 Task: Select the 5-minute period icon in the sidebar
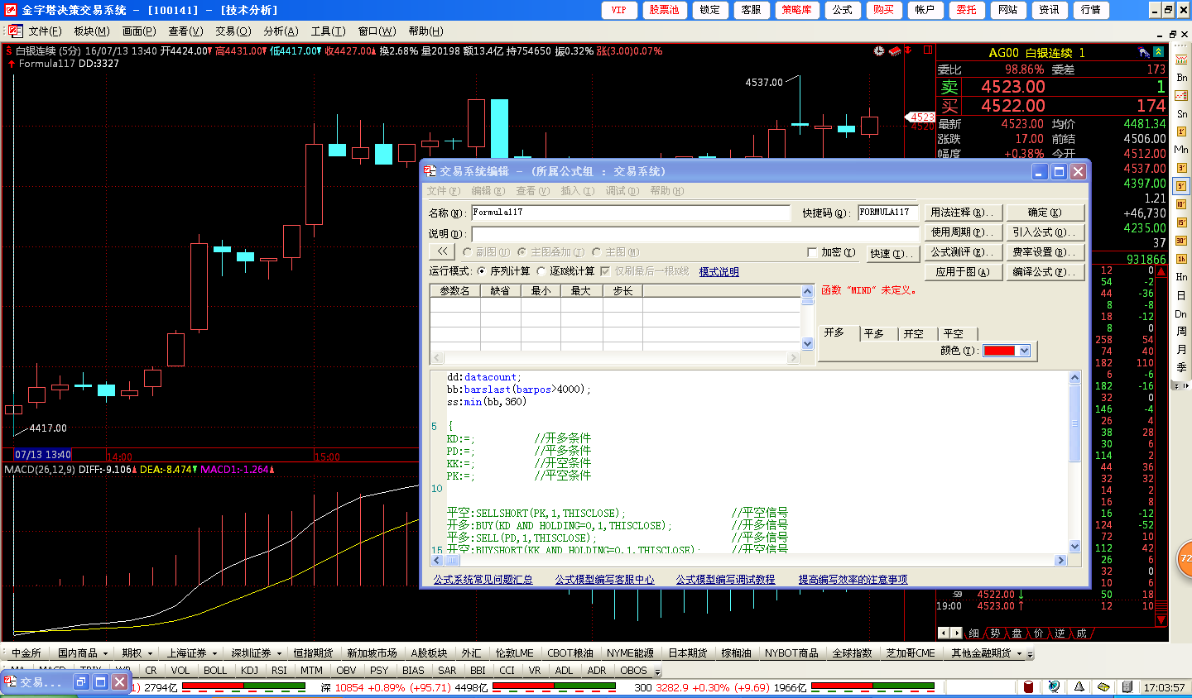click(x=1181, y=186)
